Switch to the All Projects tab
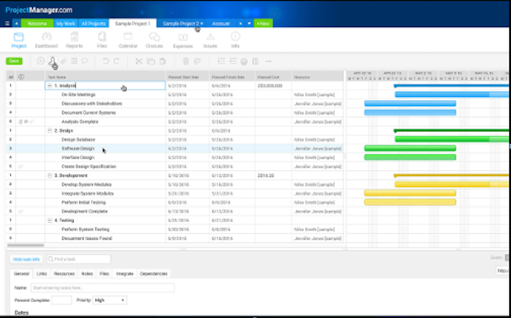Screen dimensions: 511x318 pos(94,24)
